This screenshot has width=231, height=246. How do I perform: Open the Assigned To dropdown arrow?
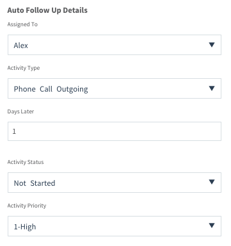coord(212,45)
